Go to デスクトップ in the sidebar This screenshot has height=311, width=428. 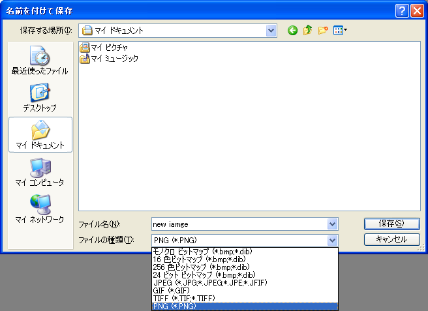40,97
